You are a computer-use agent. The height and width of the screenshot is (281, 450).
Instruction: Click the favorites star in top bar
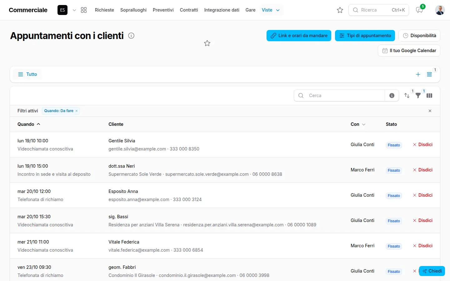[340, 10]
